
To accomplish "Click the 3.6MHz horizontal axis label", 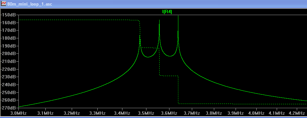I will pyautogui.click(x=169, y=113).
